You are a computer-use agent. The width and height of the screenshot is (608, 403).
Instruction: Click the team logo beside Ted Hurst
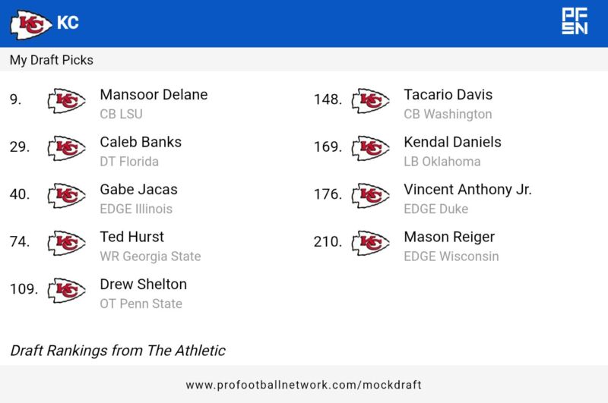[66, 243]
